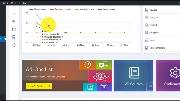Image resolution: width=180 pixels, height=101 pixels.
Task: Click the Courses book icon
Action: (147, 10)
